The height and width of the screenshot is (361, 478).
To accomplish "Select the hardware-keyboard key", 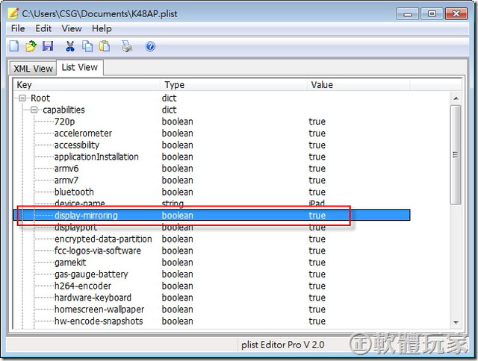I will pyautogui.click(x=93, y=298).
